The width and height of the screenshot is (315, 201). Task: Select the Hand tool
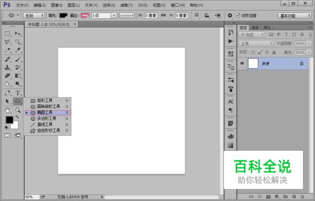click(7, 110)
